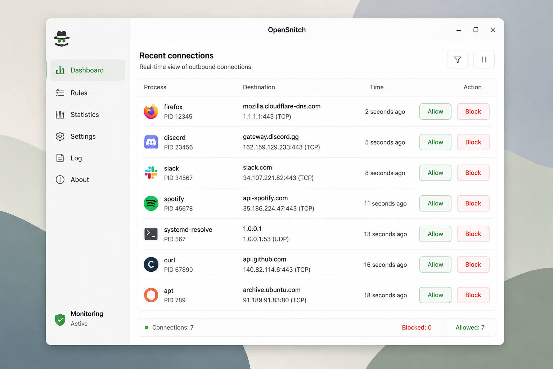Image resolution: width=553 pixels, height=369 pixels.
Task: Block the spotify connection
Action: tap(473, 203)
